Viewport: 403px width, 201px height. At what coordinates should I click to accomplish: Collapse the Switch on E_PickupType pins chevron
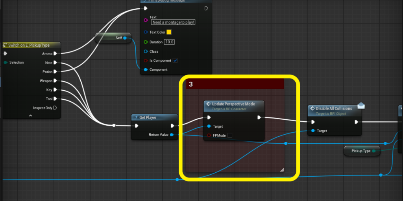tap(30, 115)
